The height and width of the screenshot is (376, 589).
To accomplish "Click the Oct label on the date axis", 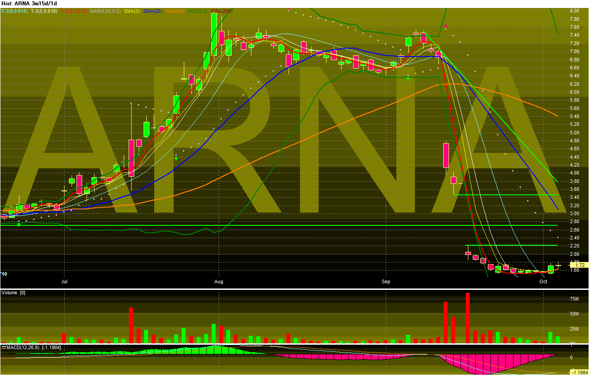I will click(543, 281).
